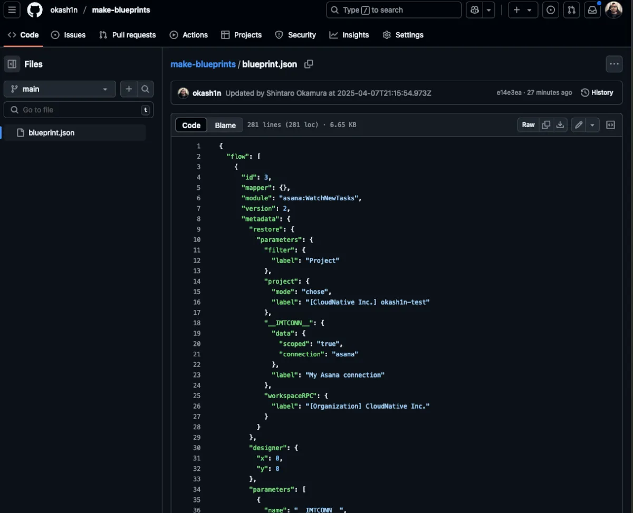Copy the file path next to blueprint.json
The image size is (633, 513).
click(309, 64)
